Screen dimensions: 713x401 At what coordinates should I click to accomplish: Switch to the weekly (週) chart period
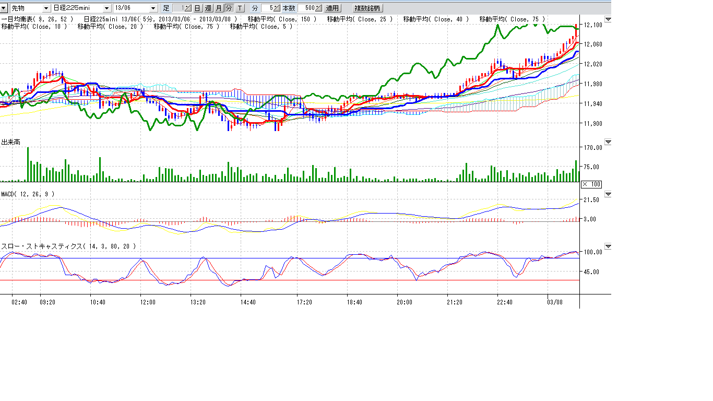tap(208, 8)
